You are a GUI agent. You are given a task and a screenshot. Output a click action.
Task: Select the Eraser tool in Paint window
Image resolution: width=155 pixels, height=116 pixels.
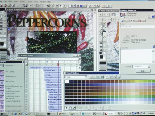click(x=104, y=23)
